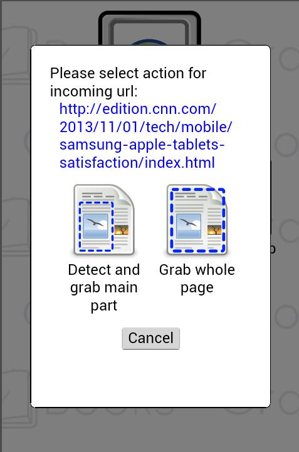Choose the Detect and grab main part icon
The height and width of the screenshot is (452, 299).
104,220
